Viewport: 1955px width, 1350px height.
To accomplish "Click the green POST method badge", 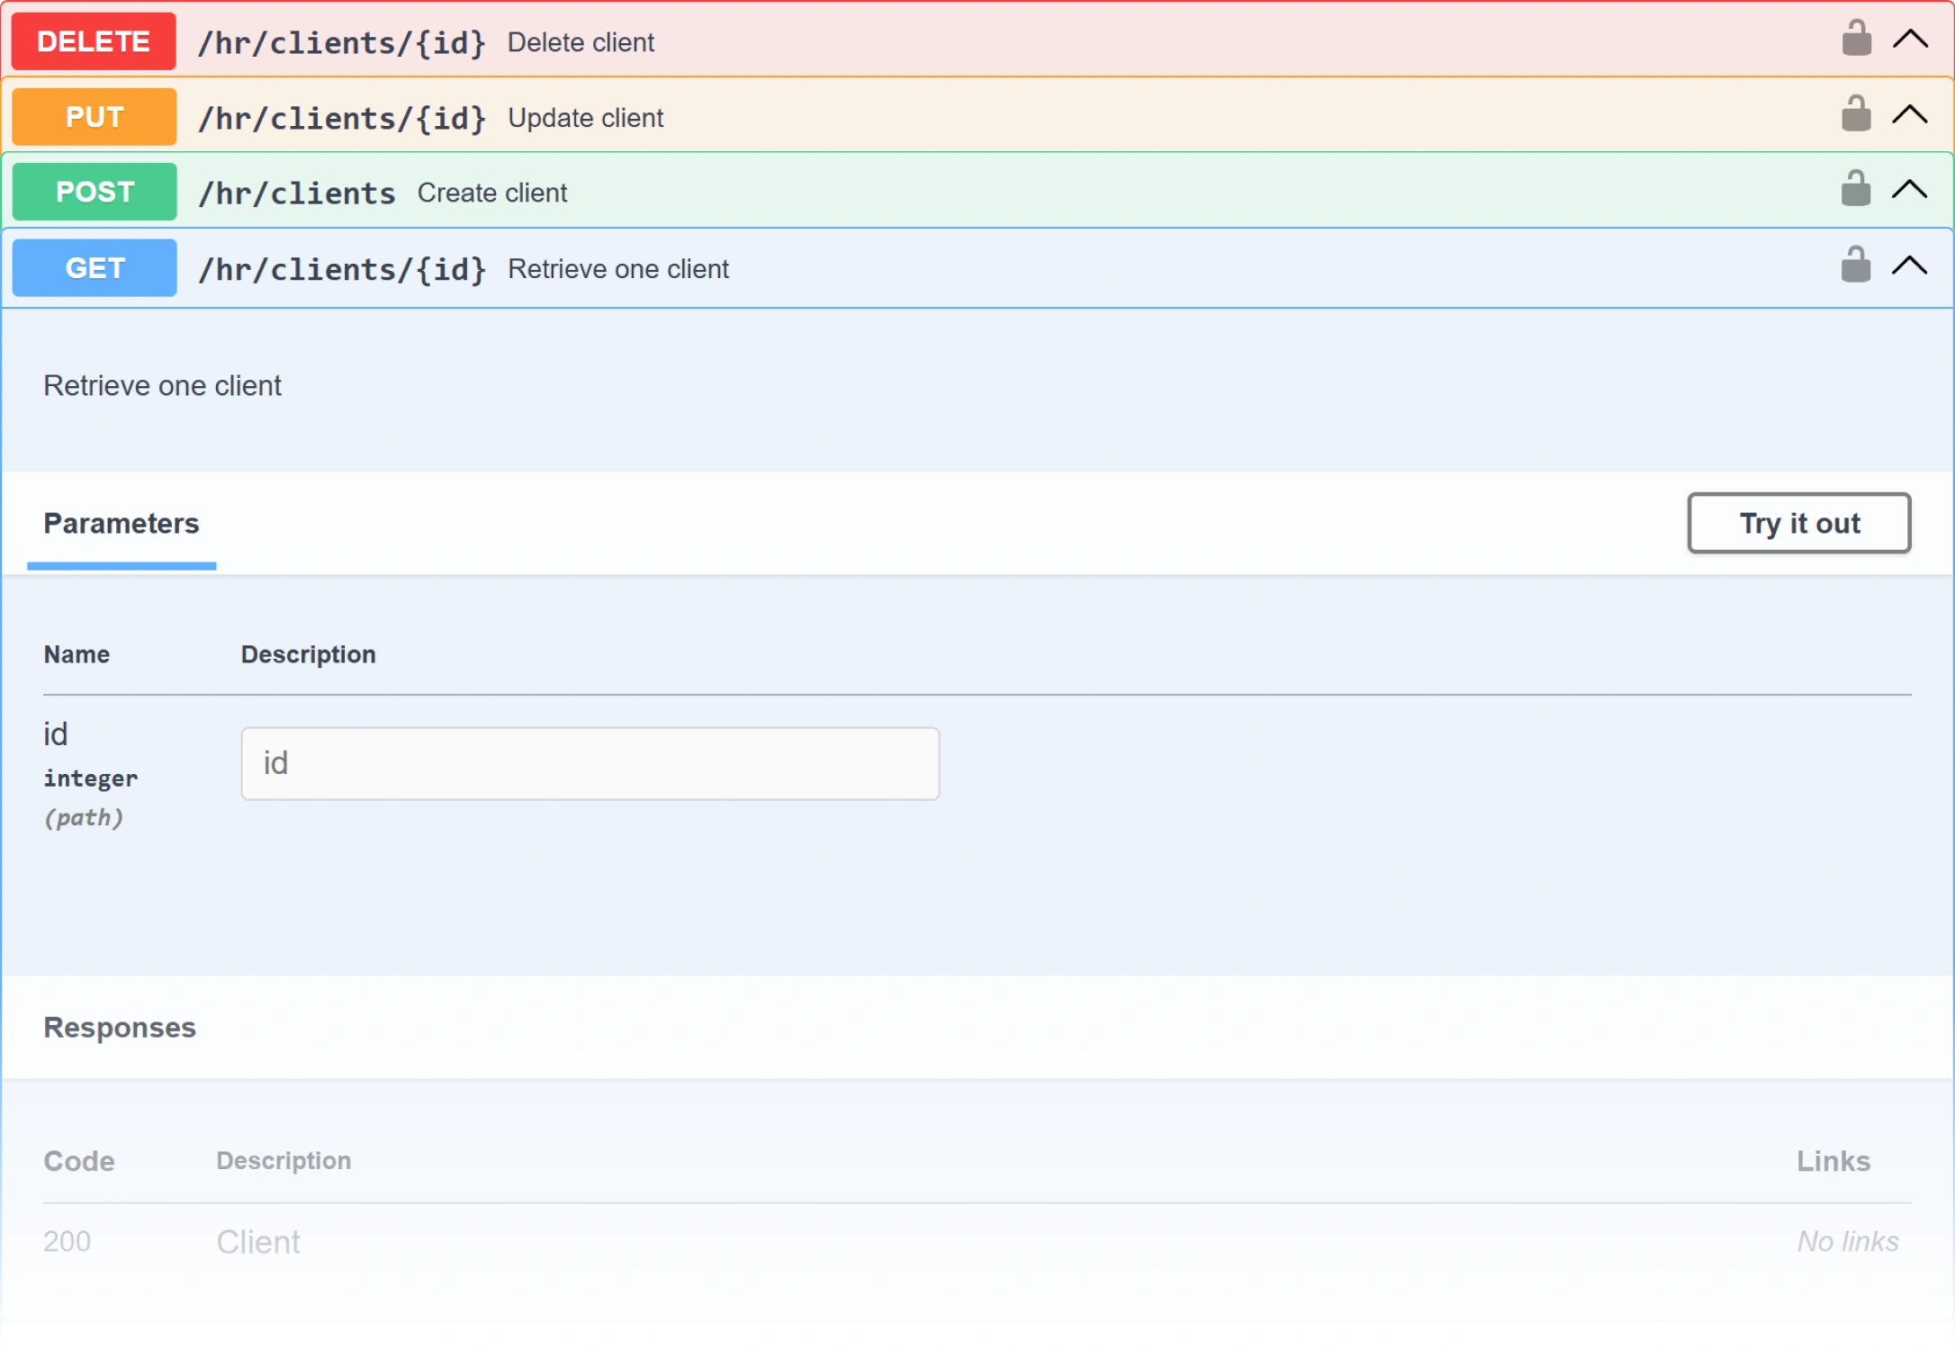I will click(x=94, y=192).
